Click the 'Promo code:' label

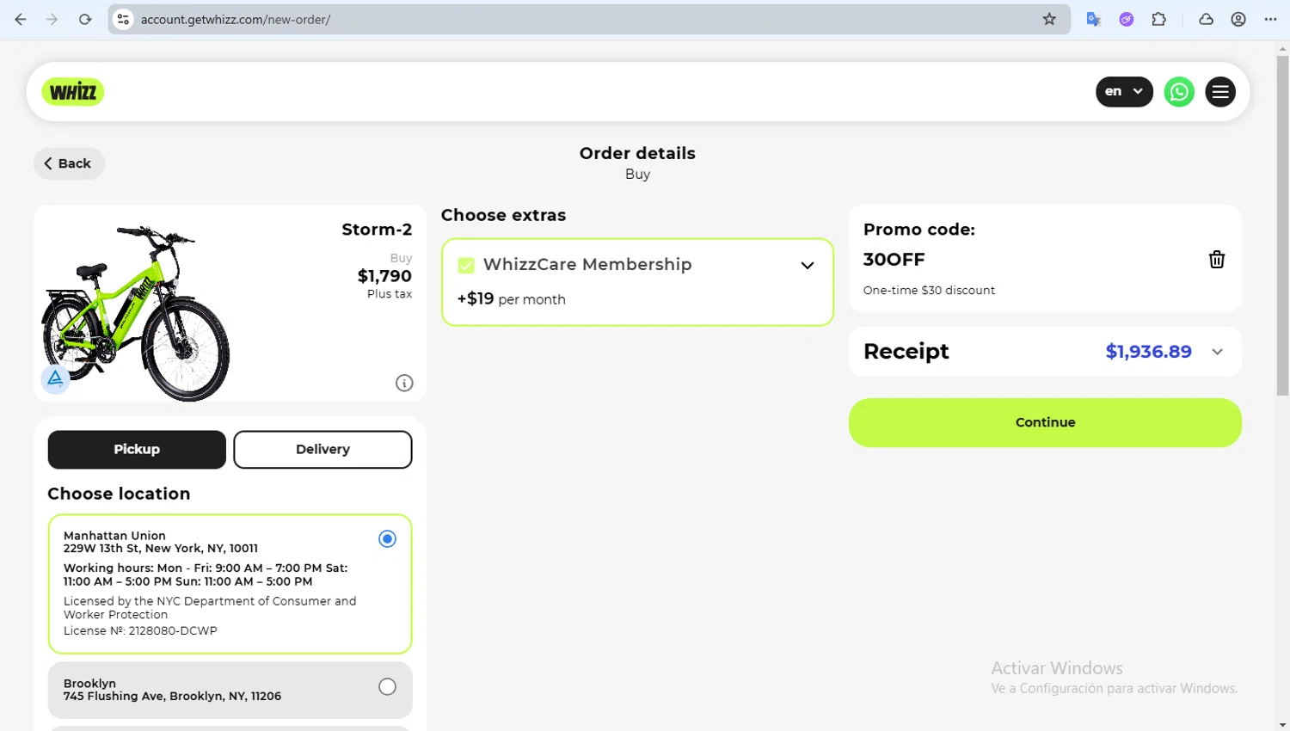coord(918,230)
